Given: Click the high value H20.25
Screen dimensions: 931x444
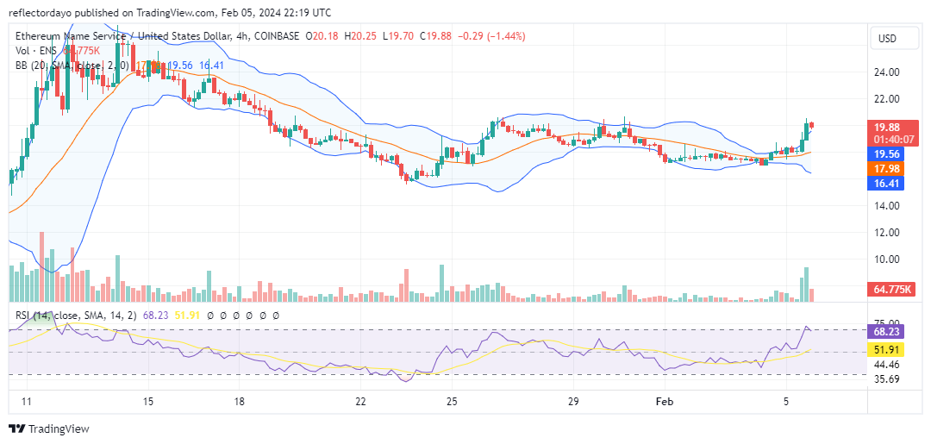Looking at the screenshot, I should [x=359, y=36].
